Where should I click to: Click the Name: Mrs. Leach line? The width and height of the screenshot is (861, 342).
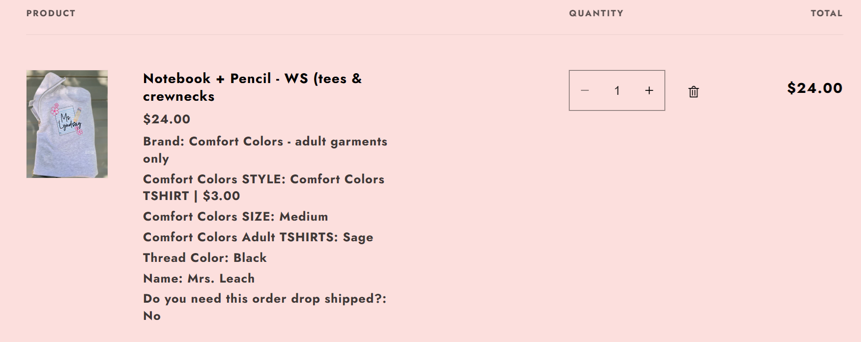pos(199,278)
